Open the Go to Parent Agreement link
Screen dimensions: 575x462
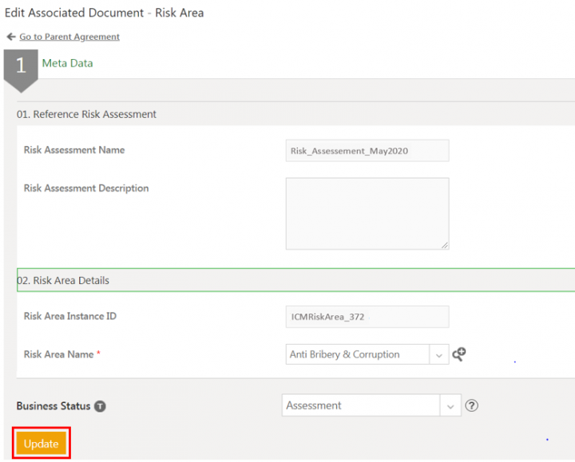click(x=69, y=37)
